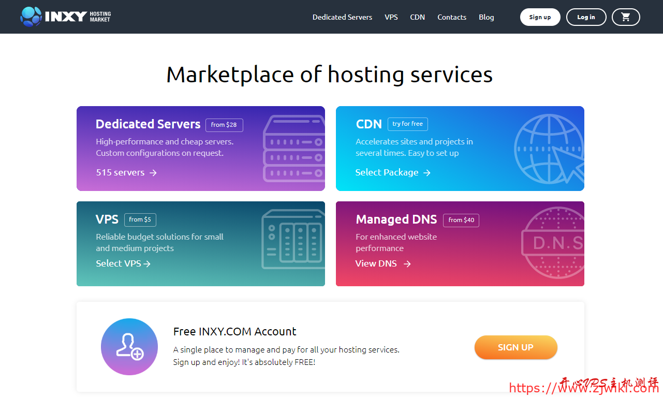The height and width of the screenshot is (397, 663).
Task: Select VPS in the top navigation
Action: [391, 17]
